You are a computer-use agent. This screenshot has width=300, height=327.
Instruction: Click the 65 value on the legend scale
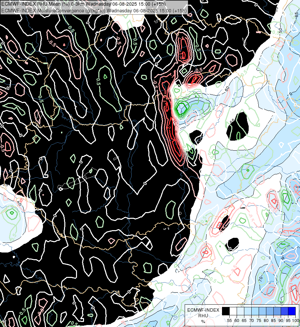(244, 321)
